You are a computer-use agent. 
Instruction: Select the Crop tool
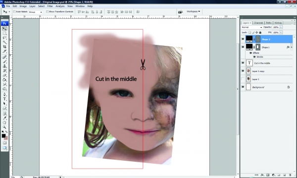[x=5, y=47]
